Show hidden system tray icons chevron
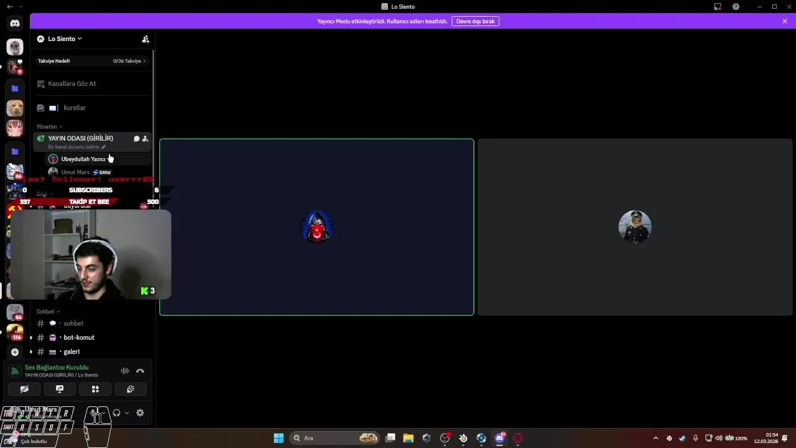The width and height of the screenshot is (796, 448). click(x=655, y=438)
